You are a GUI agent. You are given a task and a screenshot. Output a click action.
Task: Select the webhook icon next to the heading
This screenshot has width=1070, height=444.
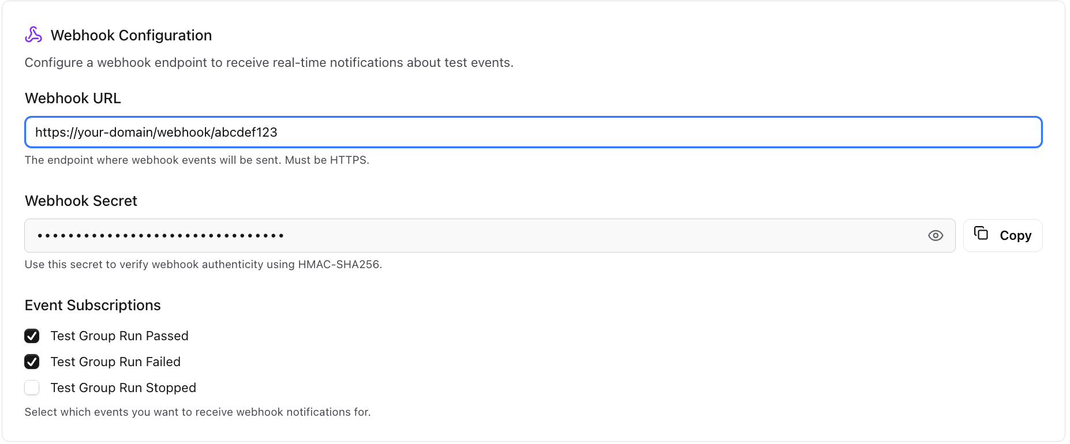(x=33, y=35)
